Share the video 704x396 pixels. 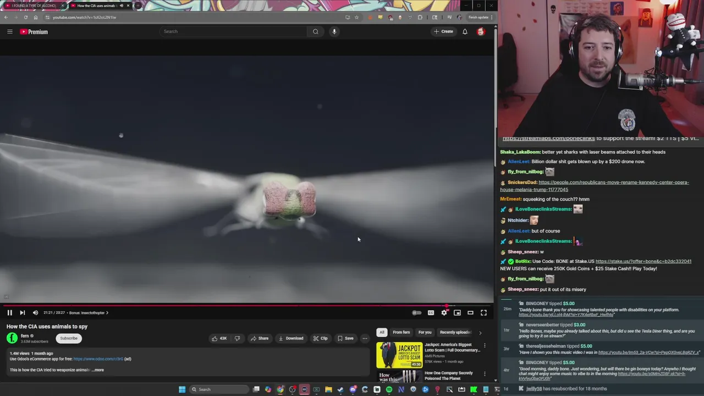pos(259,338)
